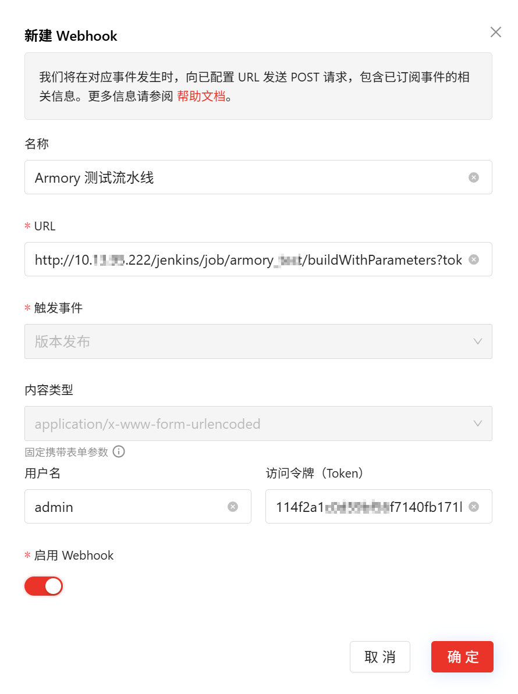Clear the access token field via clear icon

[473, 507]
